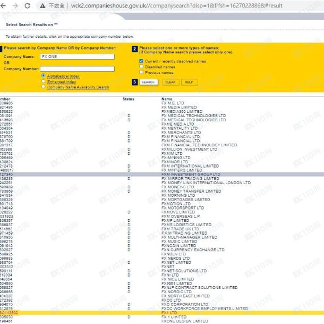Click FX MOTORSPORT LTD entry

pos(183,208)
